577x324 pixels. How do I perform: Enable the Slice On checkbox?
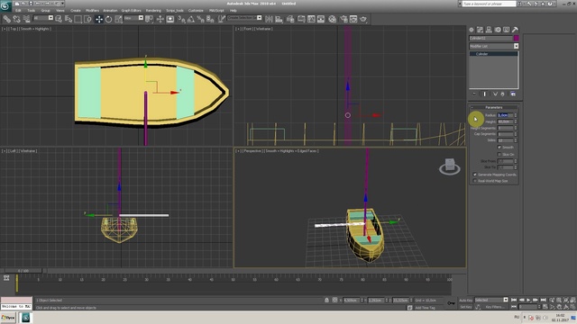click(x=499, y=154)
